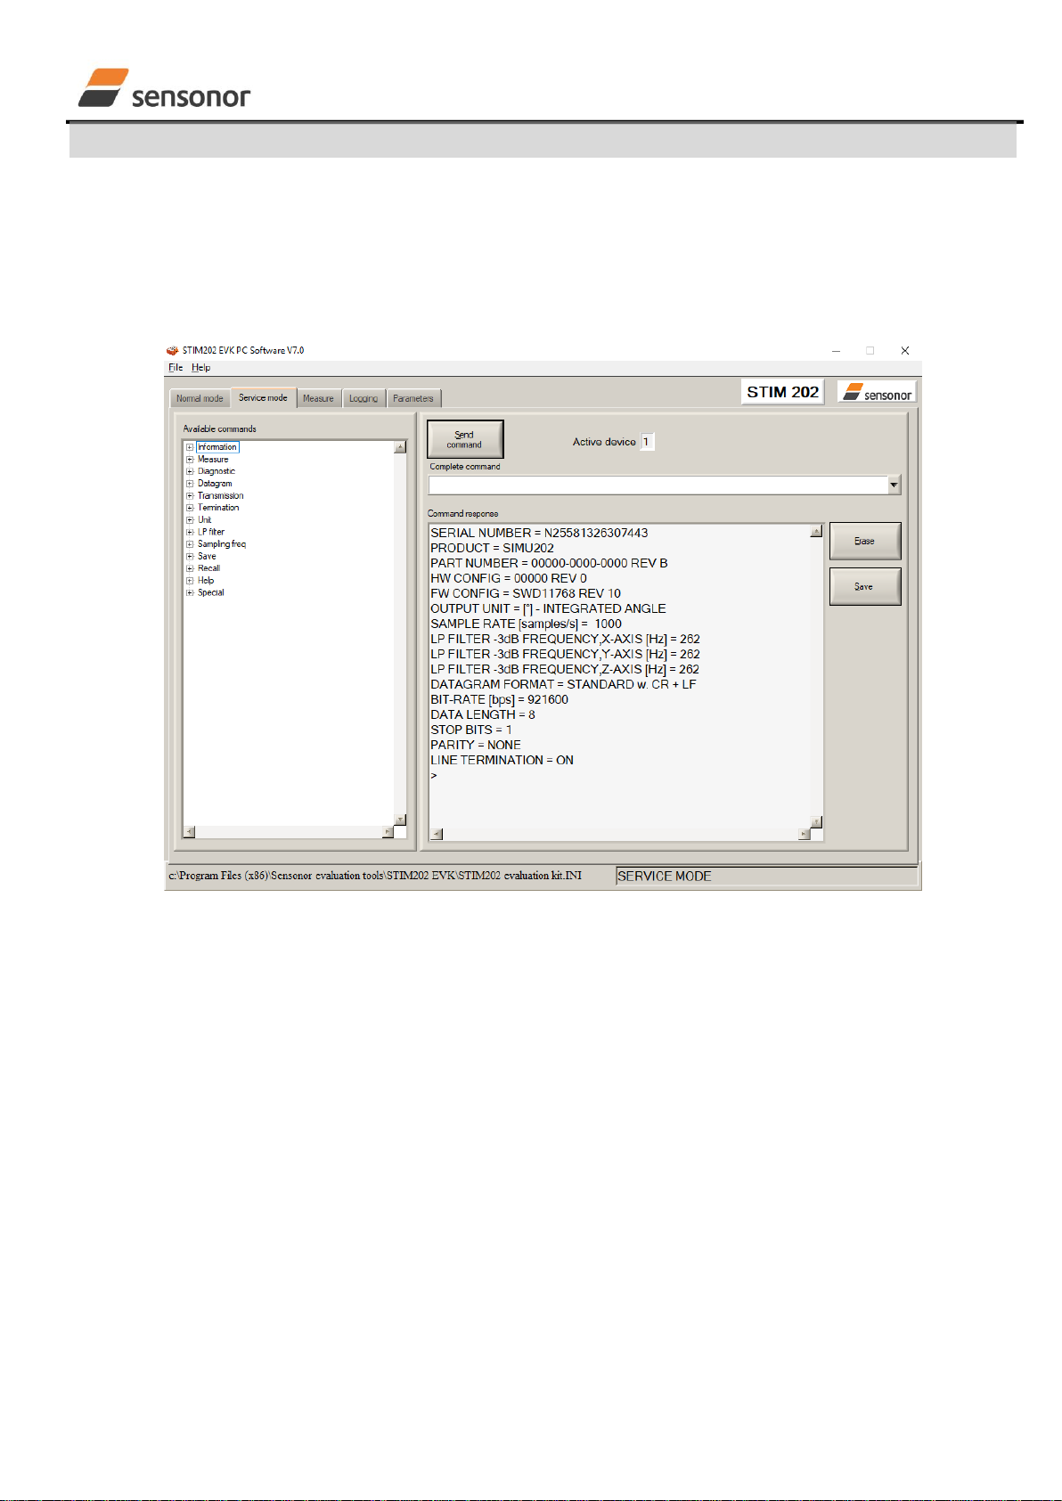1062x1501 pixels.
Task: Select the LP filter tree item
Action: click(x=211, y=532)
